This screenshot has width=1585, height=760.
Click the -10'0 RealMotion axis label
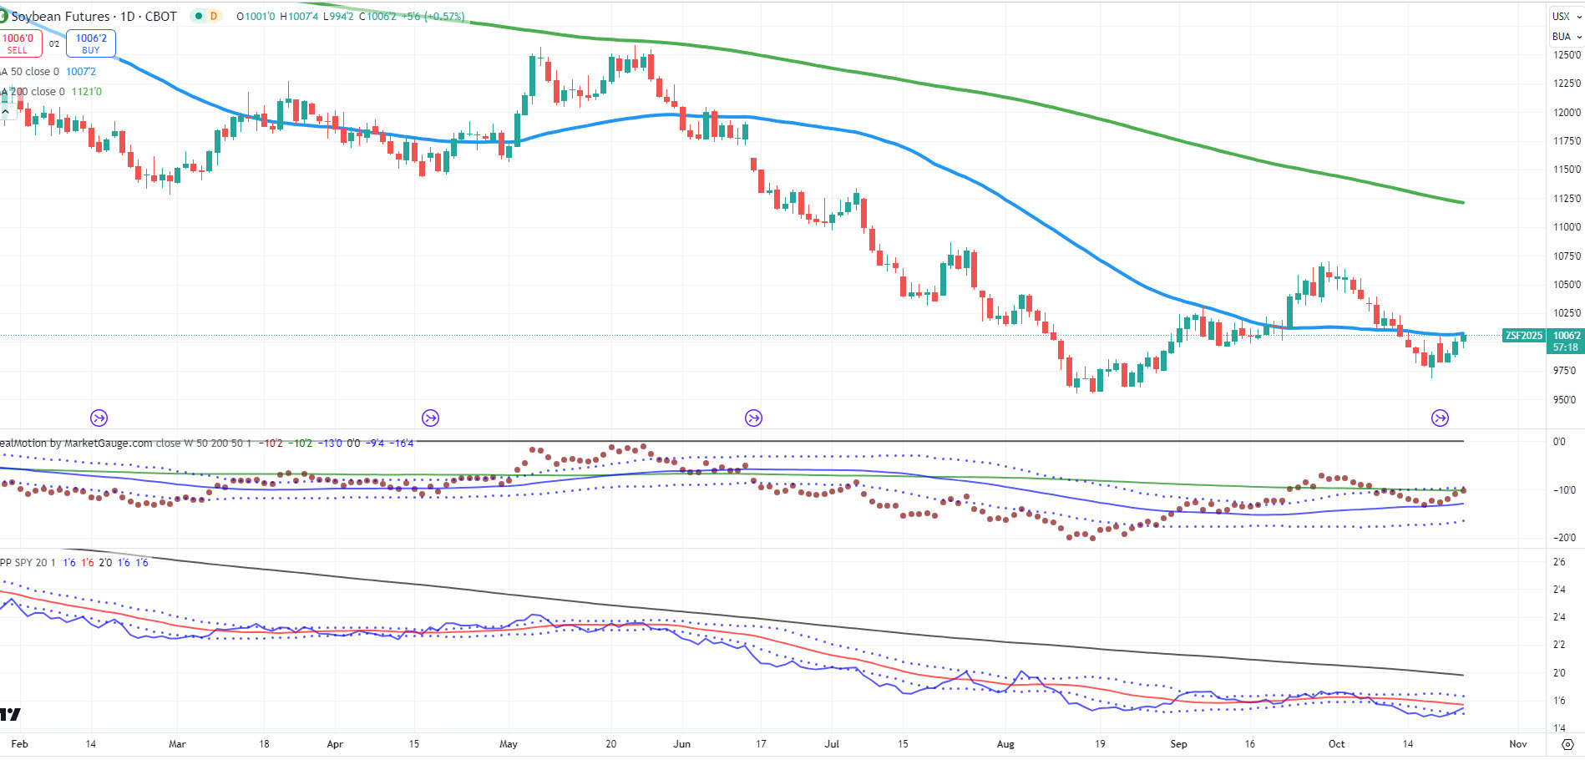(x=1564, y=490)
